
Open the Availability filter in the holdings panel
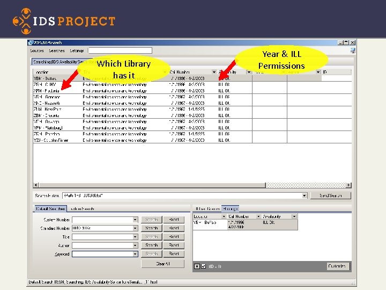tap(294, 216)
